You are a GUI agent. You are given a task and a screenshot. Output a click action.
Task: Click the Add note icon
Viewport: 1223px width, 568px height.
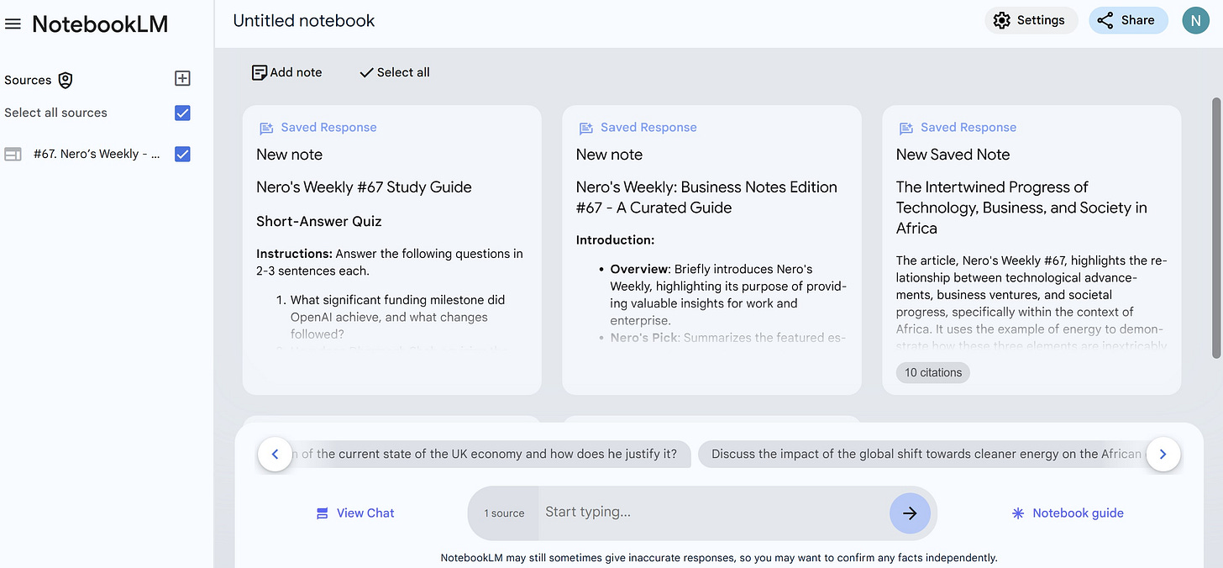click(x=260, y=72)
